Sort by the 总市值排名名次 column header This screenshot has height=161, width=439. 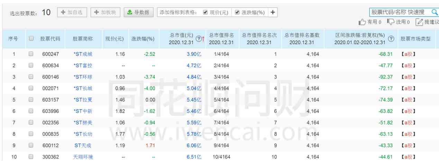(x=259, y=39)
